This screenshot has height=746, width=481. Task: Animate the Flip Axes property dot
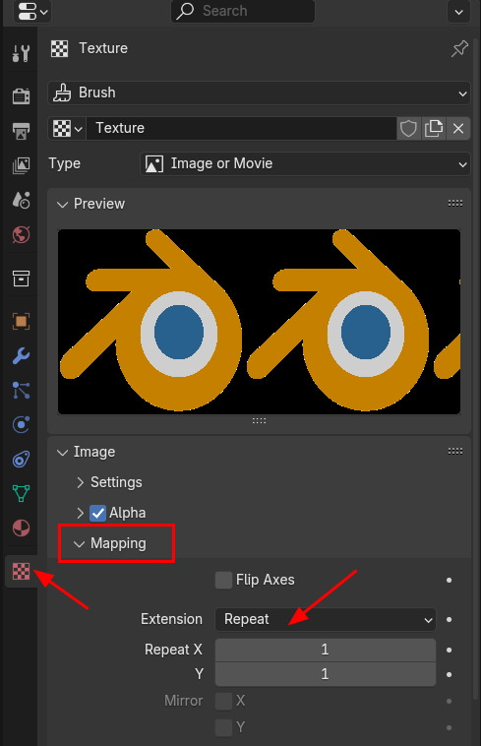449,581
